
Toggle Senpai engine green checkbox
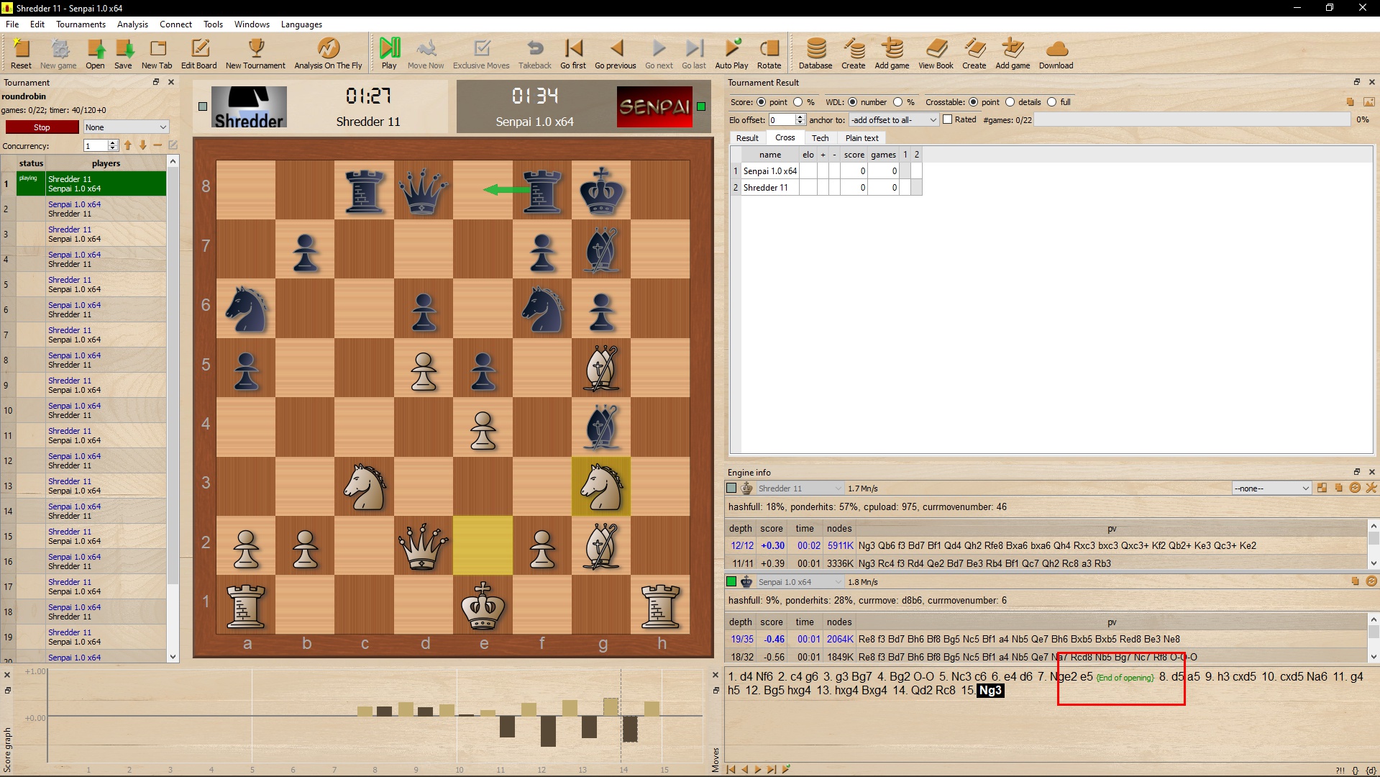[x=731, y=582]
